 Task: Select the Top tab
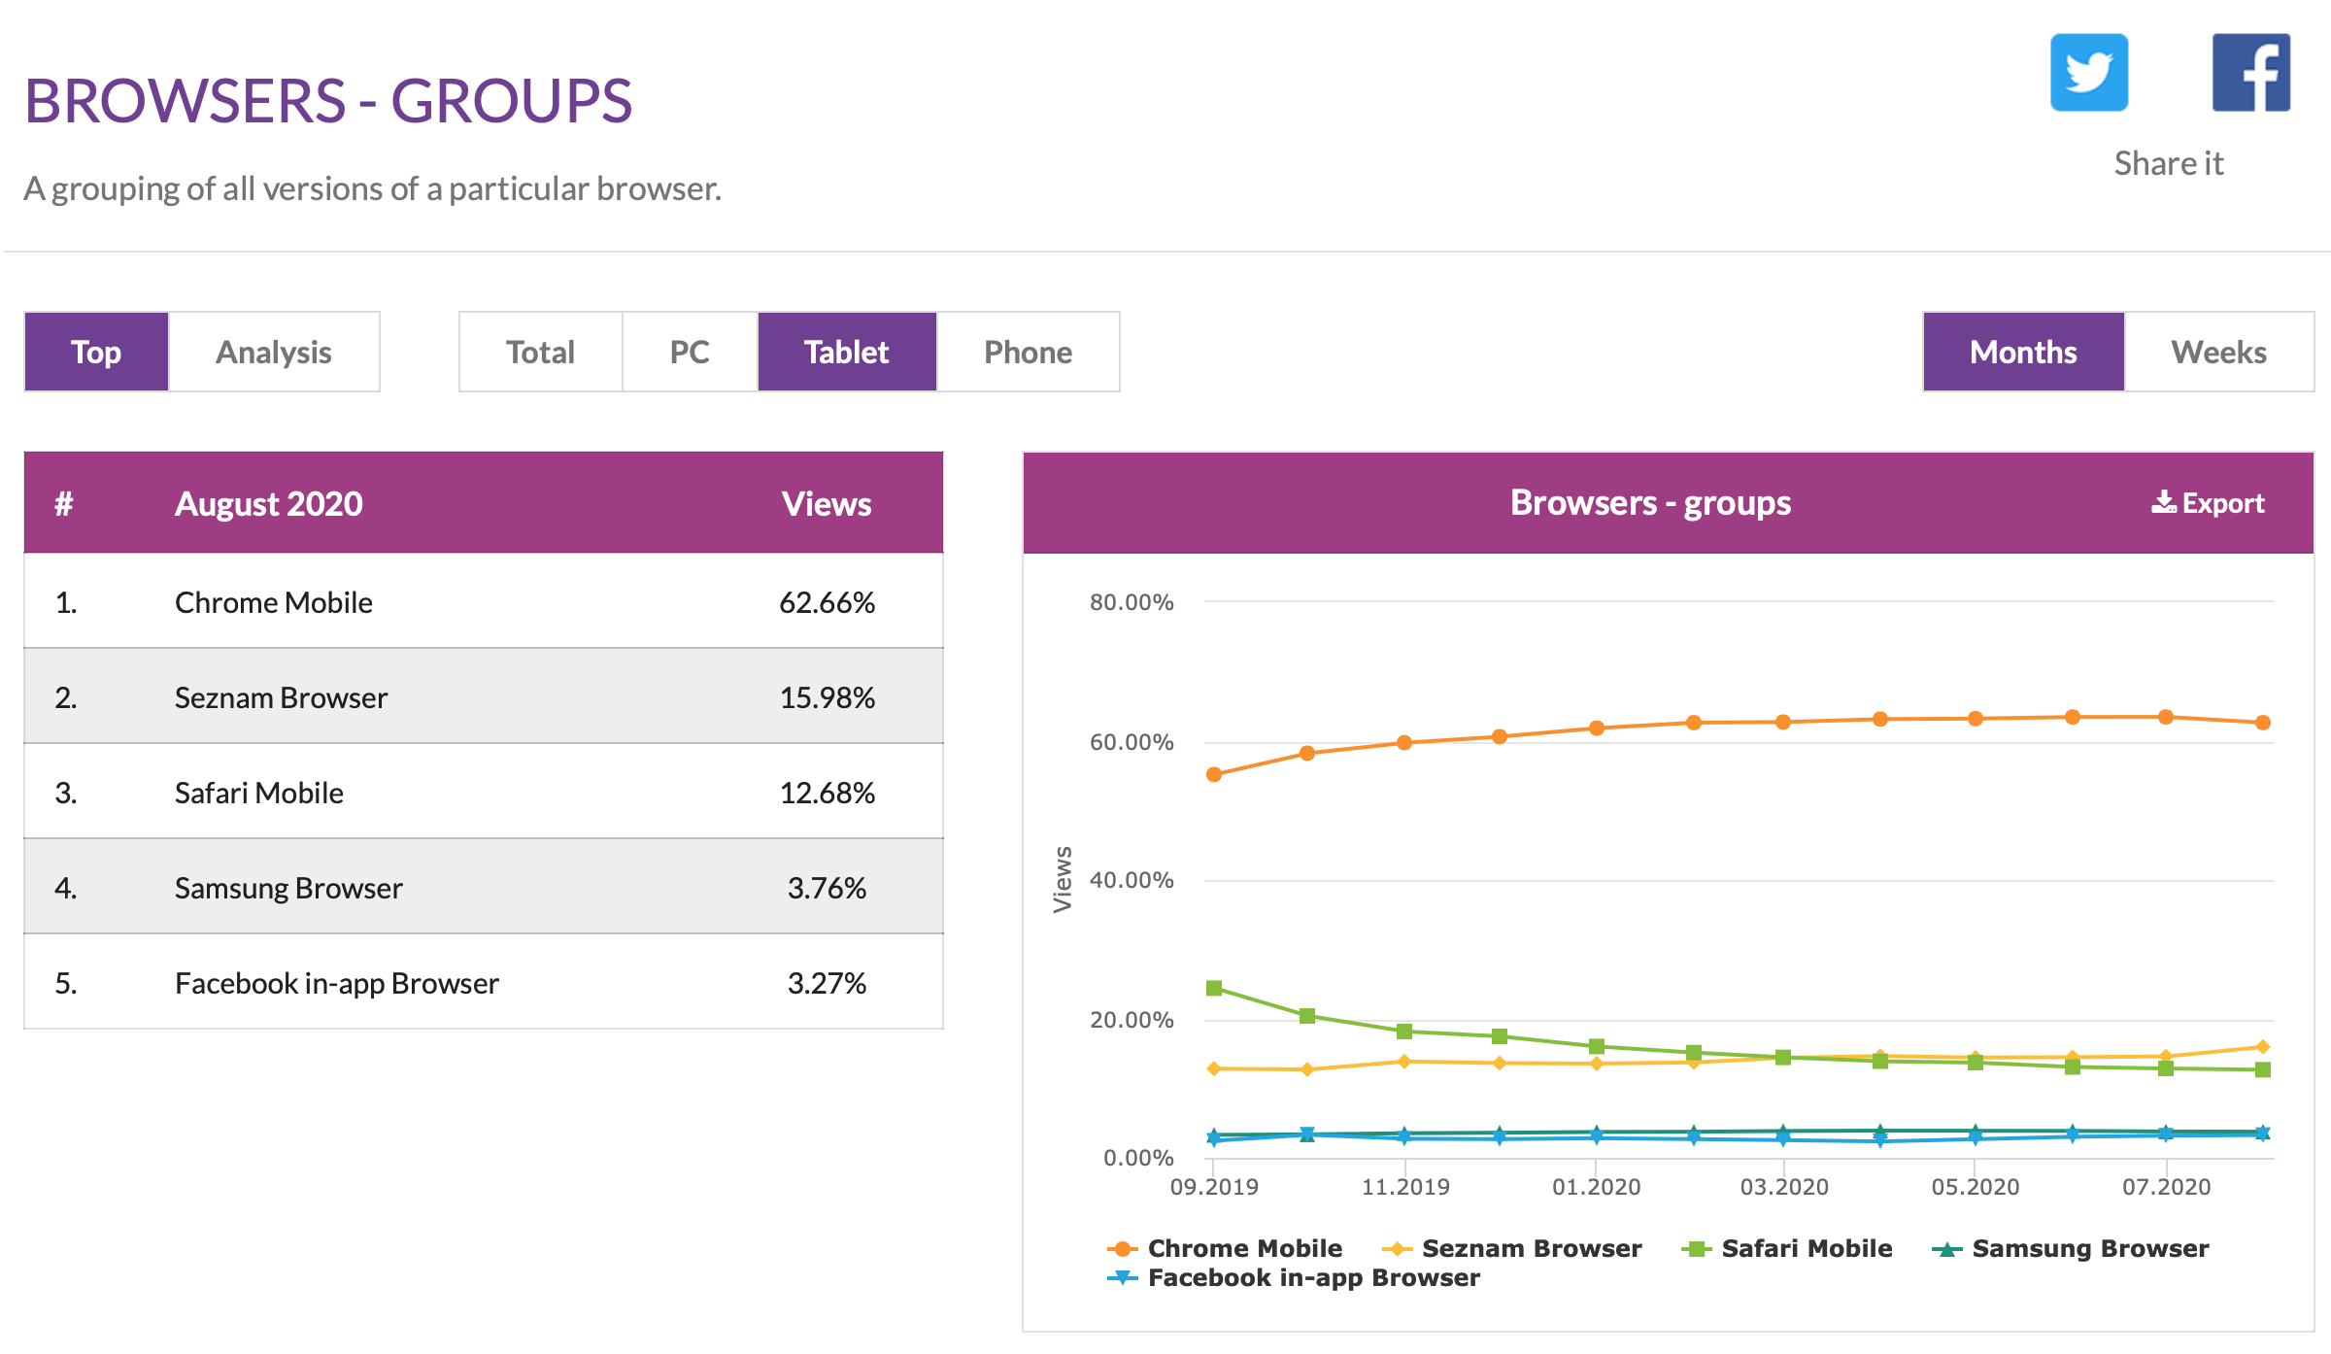(x=96, y=352)
